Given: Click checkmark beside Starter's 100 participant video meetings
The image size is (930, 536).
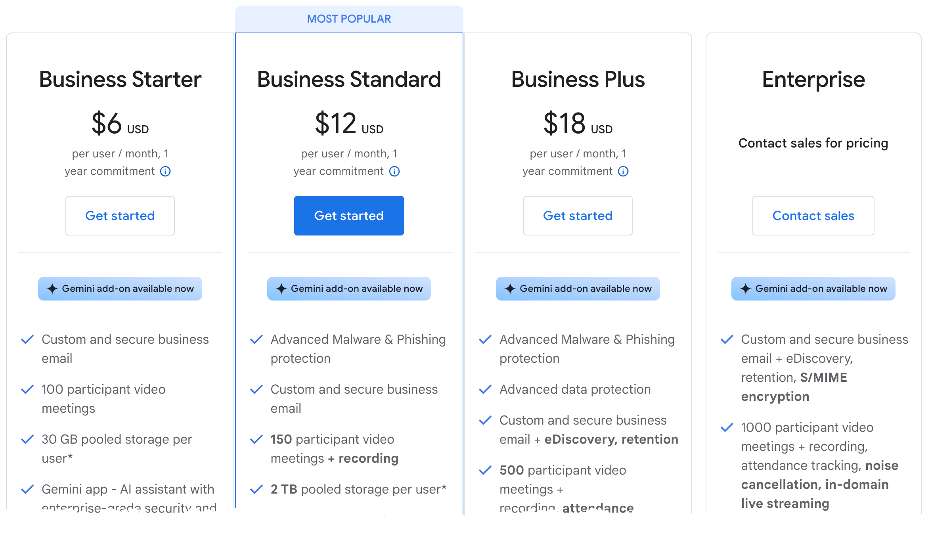Looking at the screenshot, I should coord(27,390).
